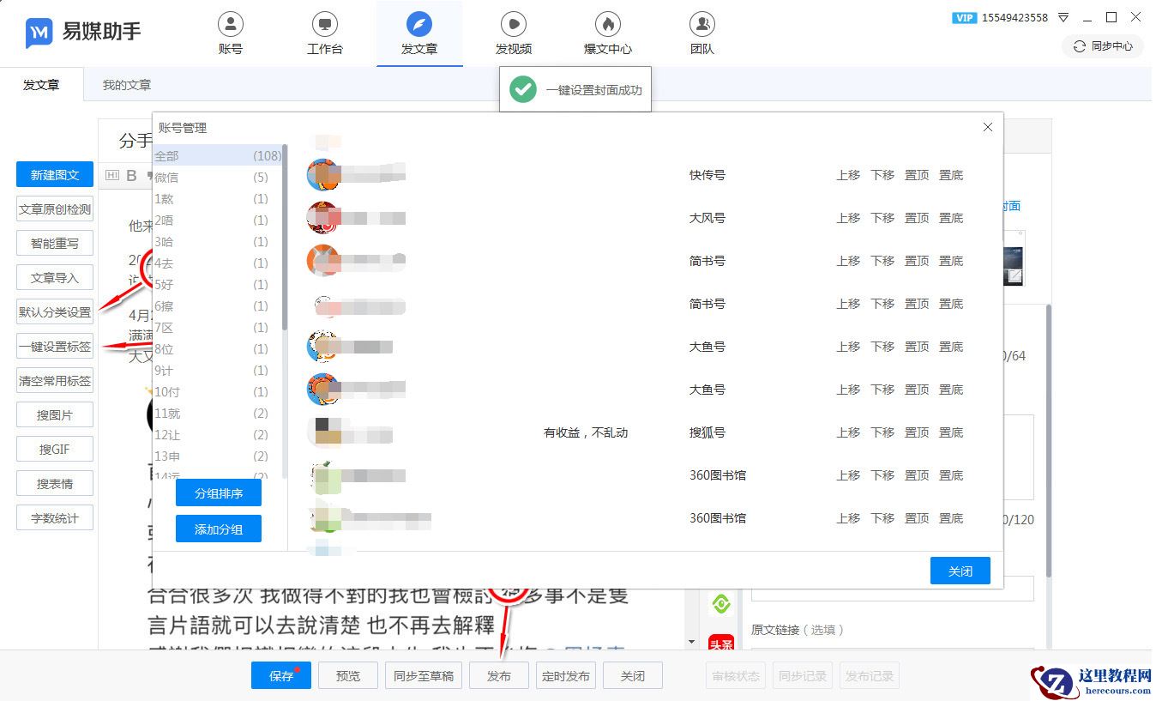Switch to the 我的文章 tab

127,85
